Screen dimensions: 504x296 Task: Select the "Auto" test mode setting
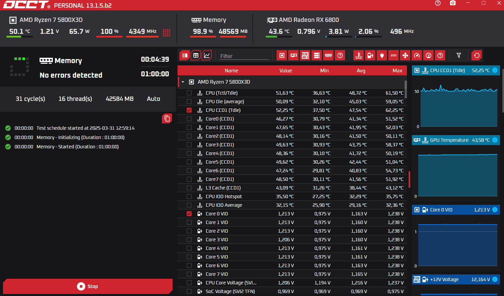pyautogui.click(x=154, y=99)
